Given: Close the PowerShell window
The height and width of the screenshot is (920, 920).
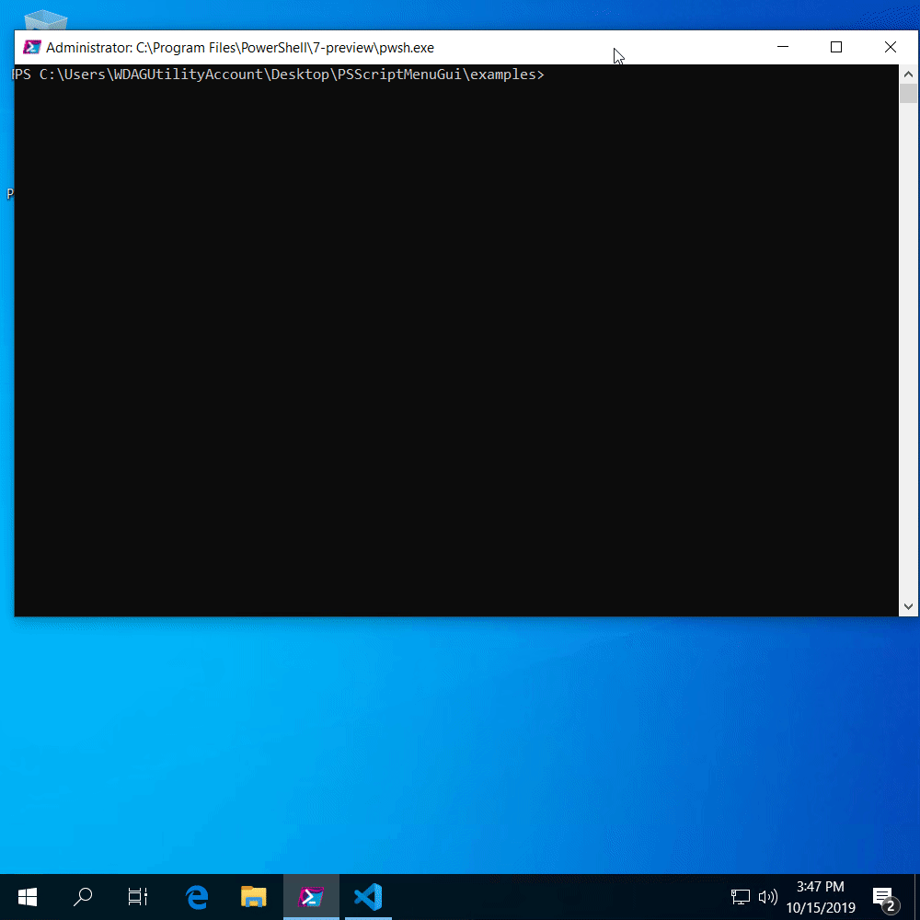Looking at the screenshot, I should click(890, 47).
